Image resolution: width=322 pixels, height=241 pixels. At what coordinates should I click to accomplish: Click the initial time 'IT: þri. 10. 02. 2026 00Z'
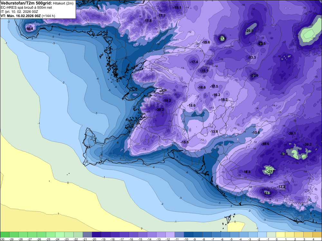(x=19, y=12)
